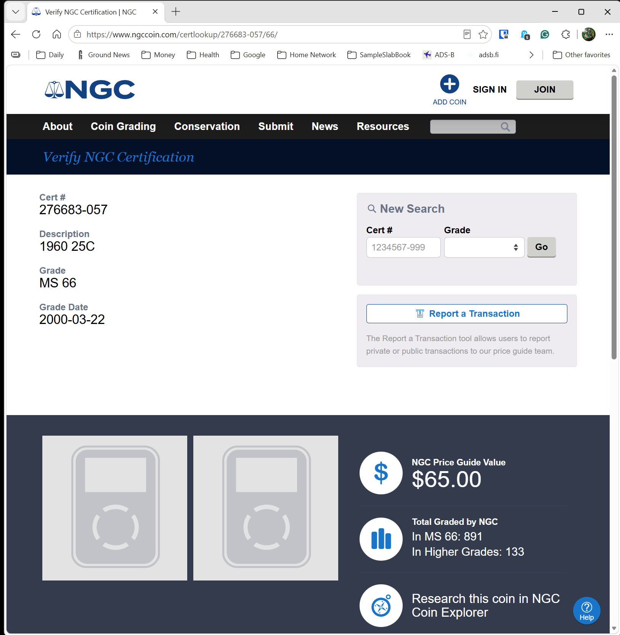Viewport: 620px width, 635px height.
Task: Go to browser home page icon
Action: pos(57,34)
